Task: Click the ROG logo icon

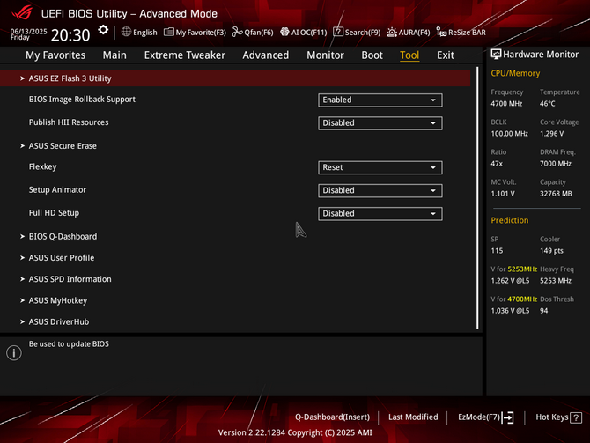Action: [22, 13]
